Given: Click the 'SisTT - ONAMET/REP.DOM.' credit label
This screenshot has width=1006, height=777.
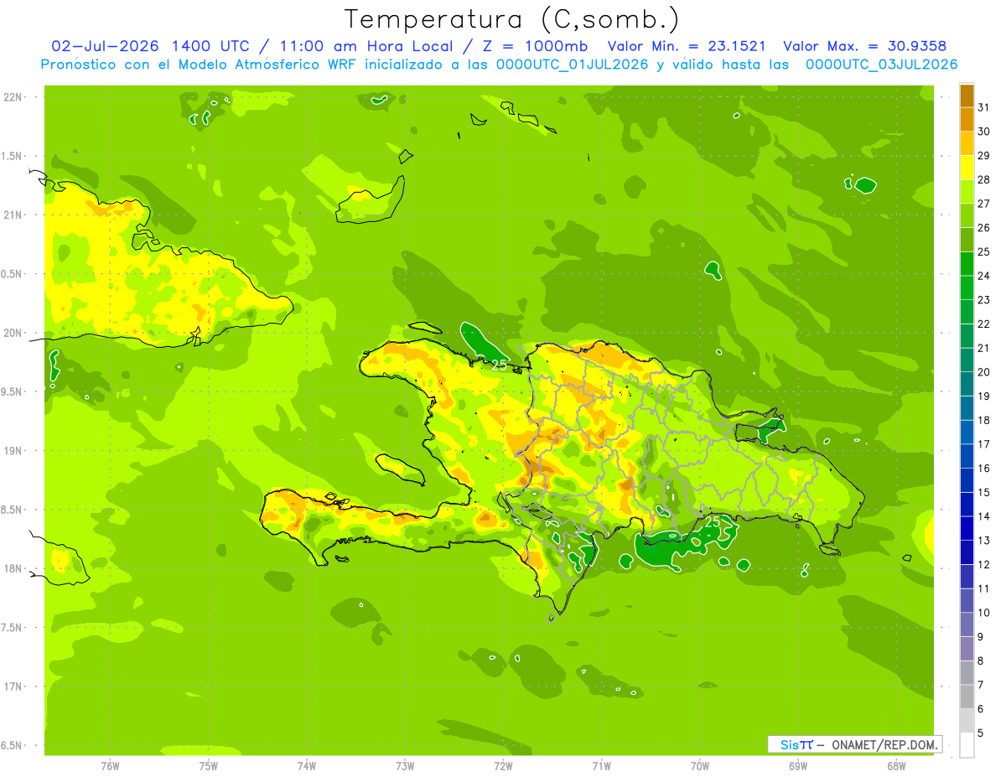Looking at the screenshot, I should click(855, 744).
